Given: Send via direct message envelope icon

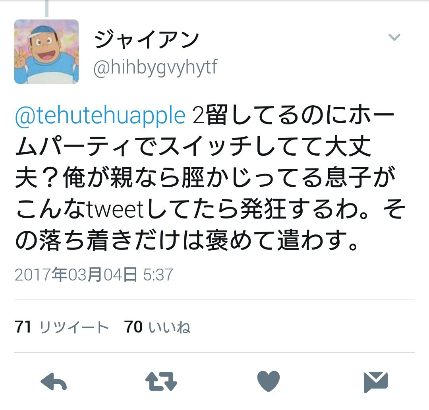Looking at the screenshot, I should click(x=376, y=382).
